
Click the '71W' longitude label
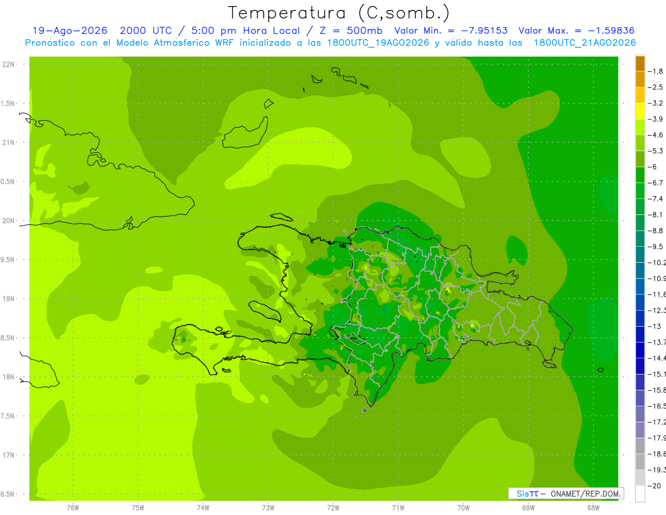(398, 507)
